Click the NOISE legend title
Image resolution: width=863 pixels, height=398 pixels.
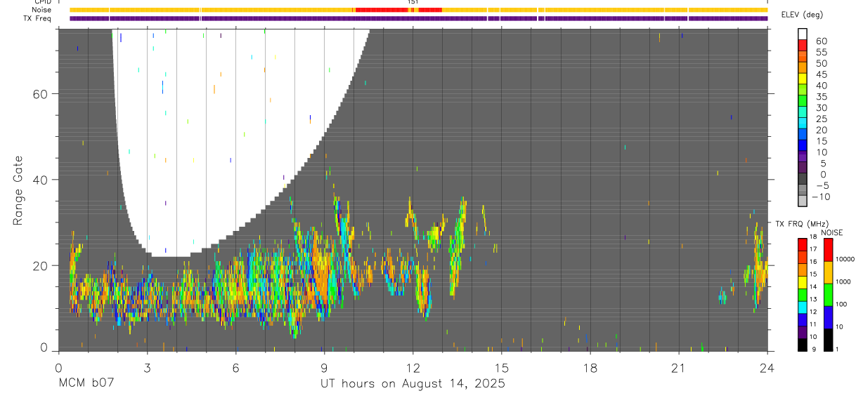831,232
